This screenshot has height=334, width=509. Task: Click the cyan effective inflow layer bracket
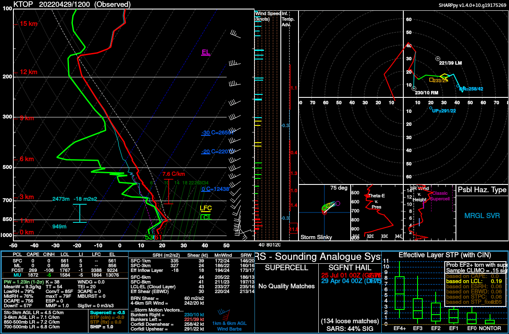[79, 213]
